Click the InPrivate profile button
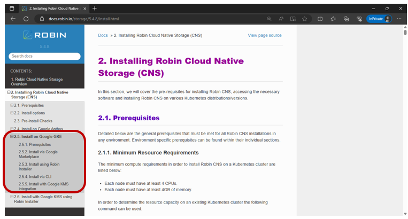Viewport: 408px width, 219px height. [x=379, y=19]
